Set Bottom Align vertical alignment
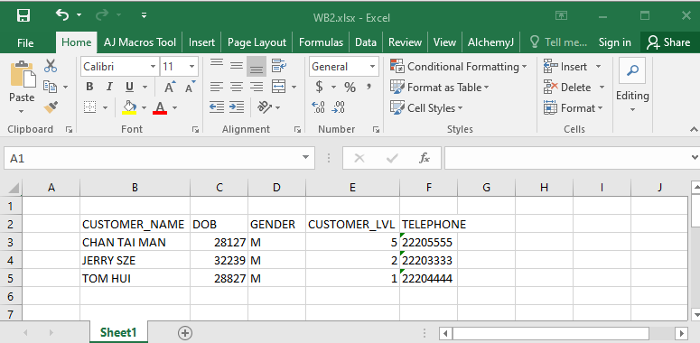 (257, 66)
